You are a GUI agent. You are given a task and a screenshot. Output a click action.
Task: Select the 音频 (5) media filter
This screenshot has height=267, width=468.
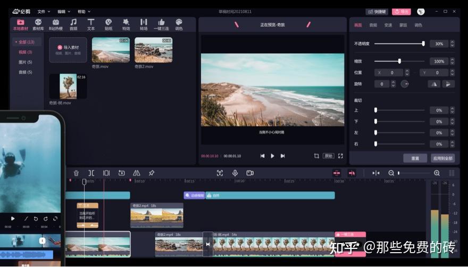26,72
